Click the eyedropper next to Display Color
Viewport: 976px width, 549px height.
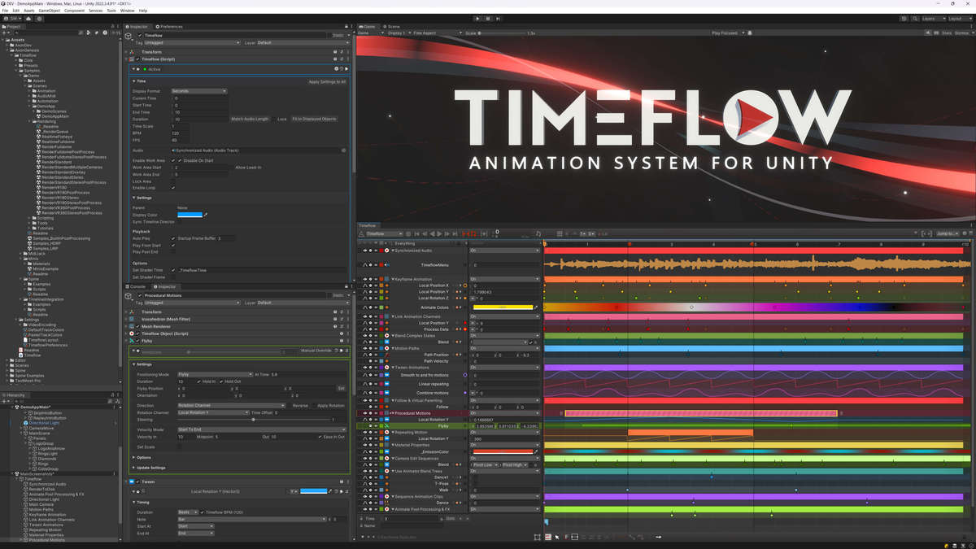(207, 214)
